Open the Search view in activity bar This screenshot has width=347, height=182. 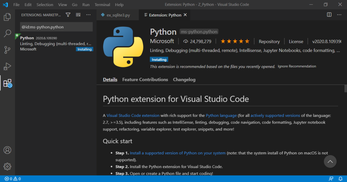[7, 33]
